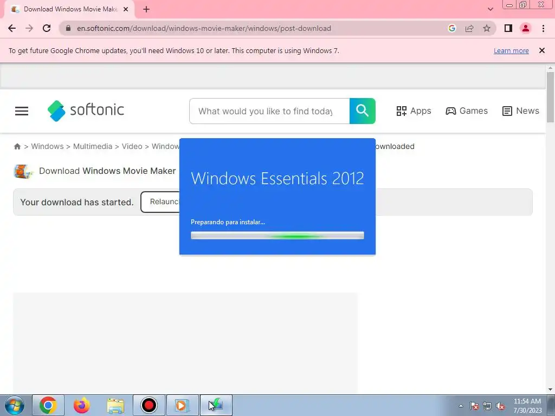Open the Chrome profile avatar
This screenshot has height=416, width=555.
pos(526,28)
